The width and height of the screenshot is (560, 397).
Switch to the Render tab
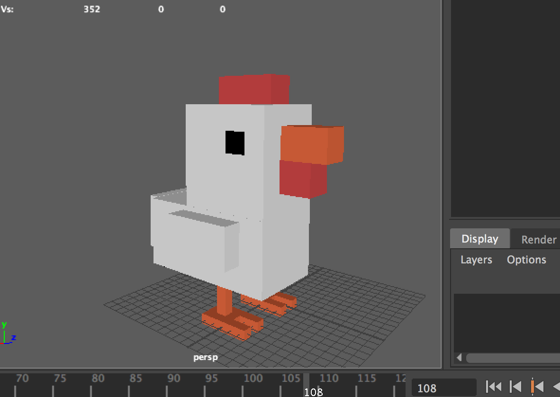(x=539, y=239)
